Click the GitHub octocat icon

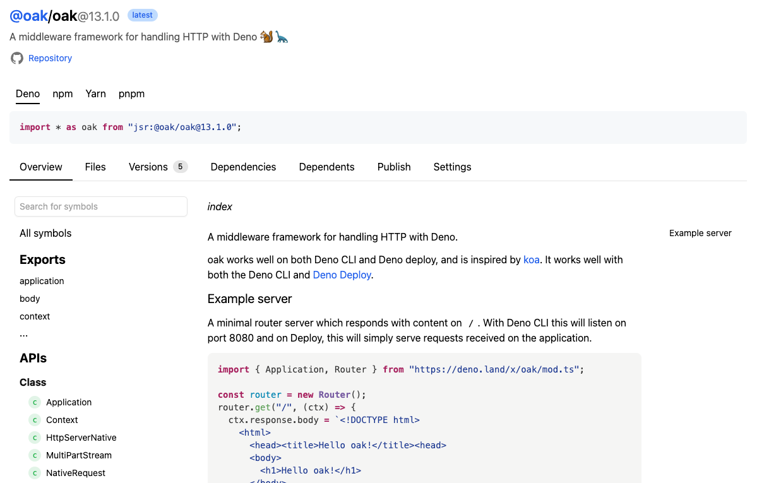pos(17,58)
